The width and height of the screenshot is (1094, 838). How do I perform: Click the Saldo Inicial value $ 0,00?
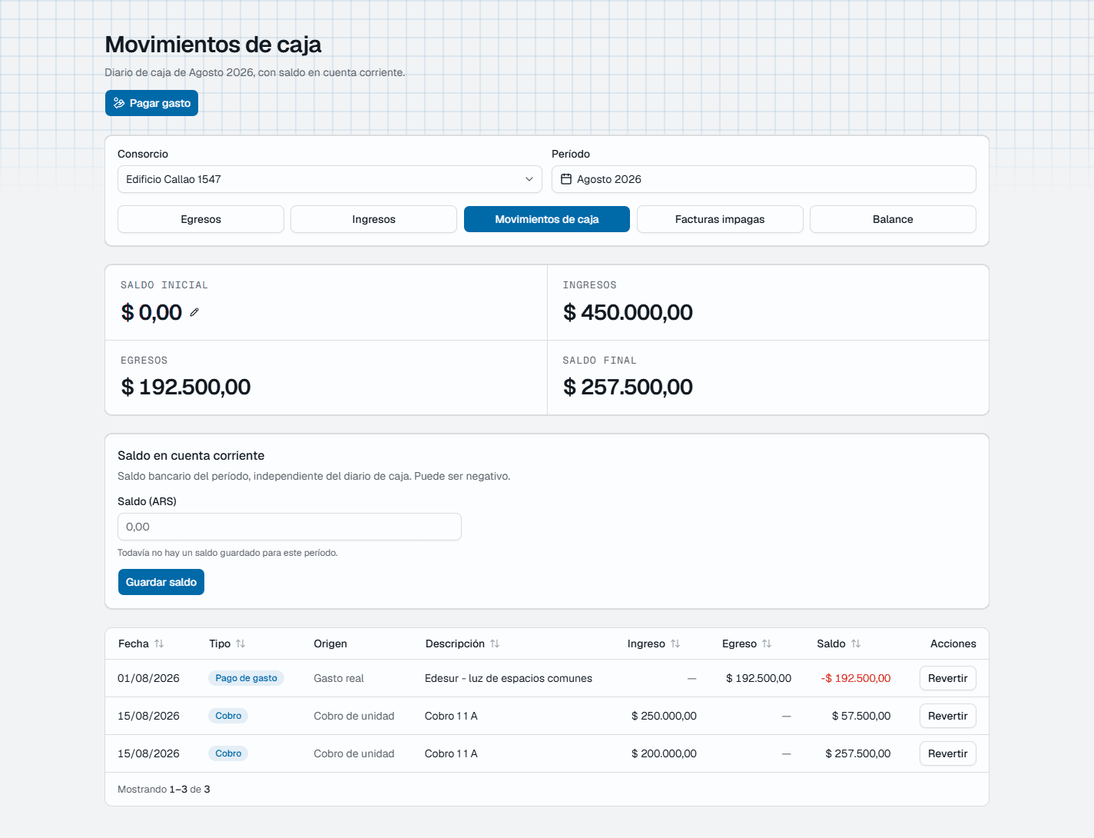tap(151, 312)
